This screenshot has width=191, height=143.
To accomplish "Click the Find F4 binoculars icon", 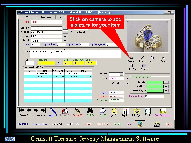I will point(90,111).
